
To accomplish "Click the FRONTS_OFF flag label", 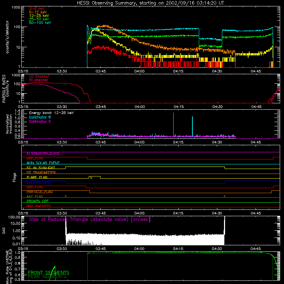I will [x=38, y=201].
